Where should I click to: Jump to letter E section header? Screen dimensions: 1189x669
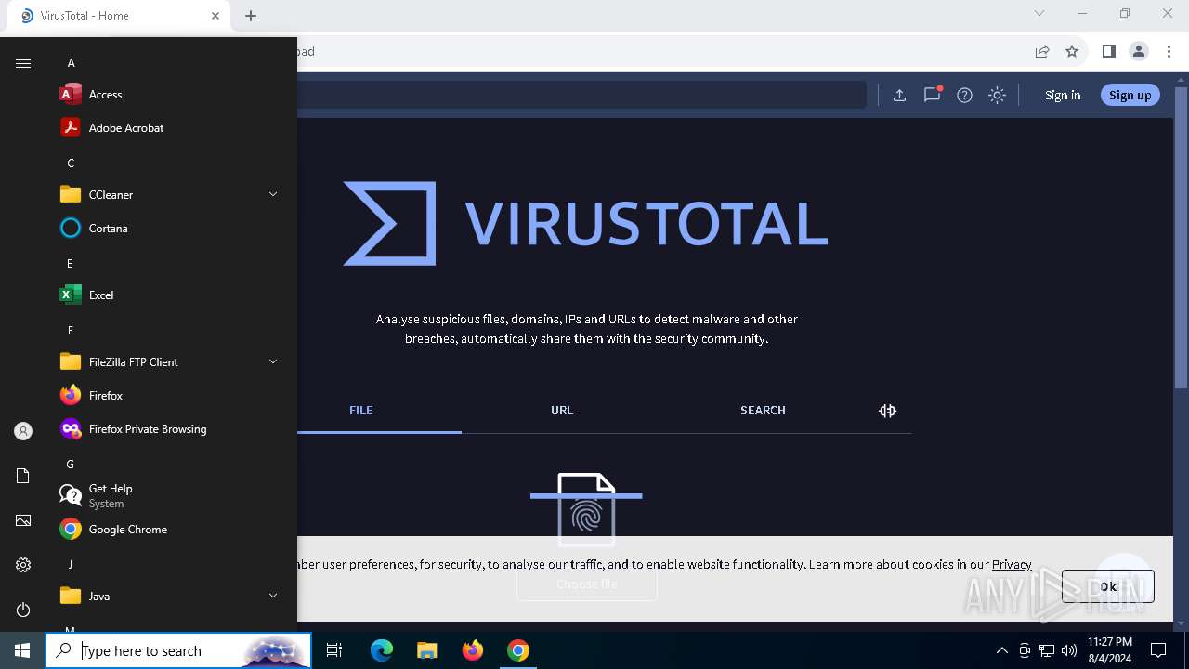70,264
